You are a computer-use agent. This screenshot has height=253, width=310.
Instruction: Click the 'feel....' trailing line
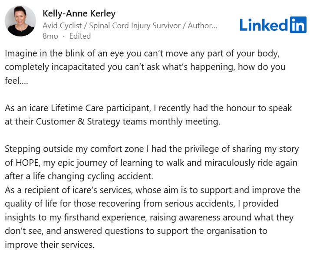16,81
